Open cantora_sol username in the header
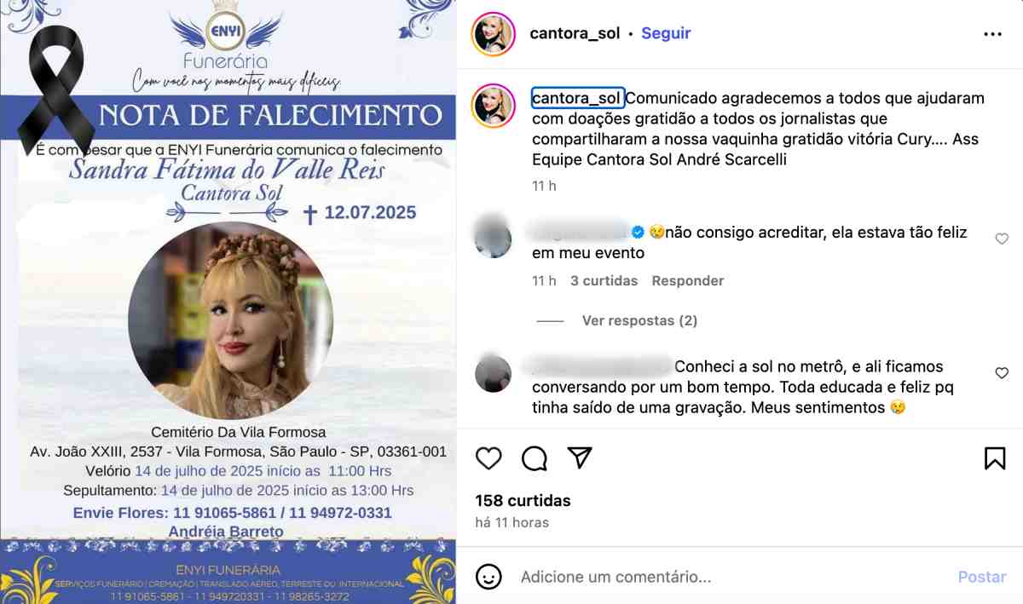The width and height of the screenshot is (1023, 604). (575, 33)
